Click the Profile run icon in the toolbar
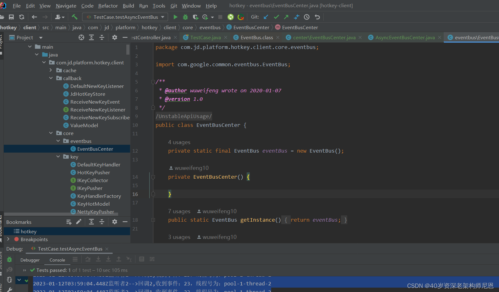 point(206,17)
